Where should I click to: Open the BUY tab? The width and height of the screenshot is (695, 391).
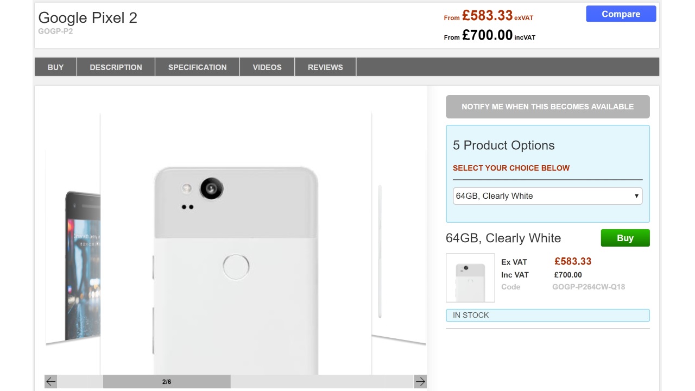pos(55,67)
